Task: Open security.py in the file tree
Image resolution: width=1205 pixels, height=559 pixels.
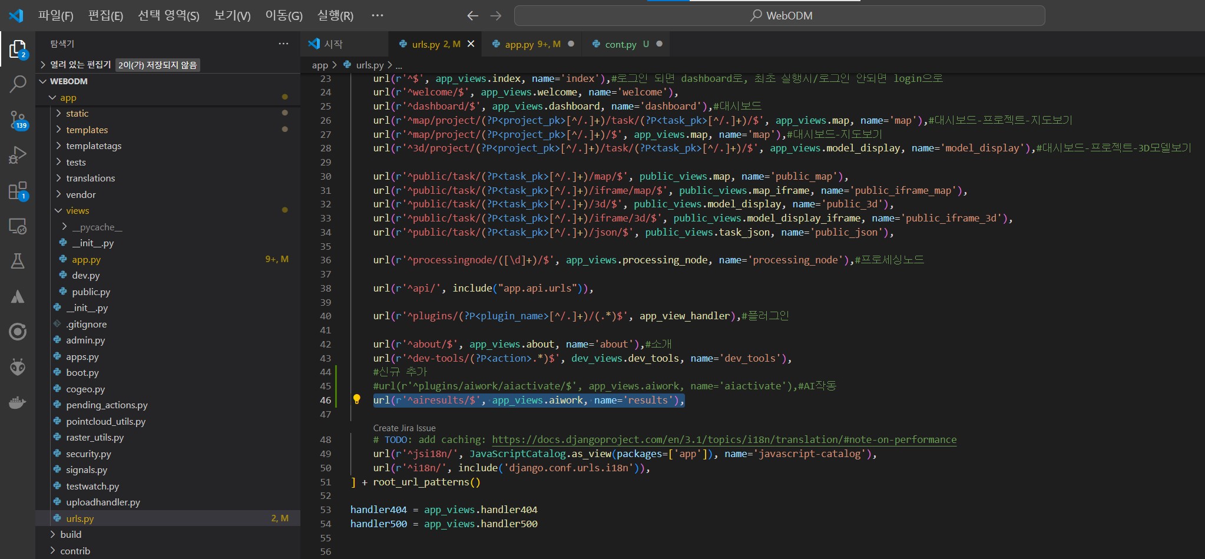Action: (88, 454)
